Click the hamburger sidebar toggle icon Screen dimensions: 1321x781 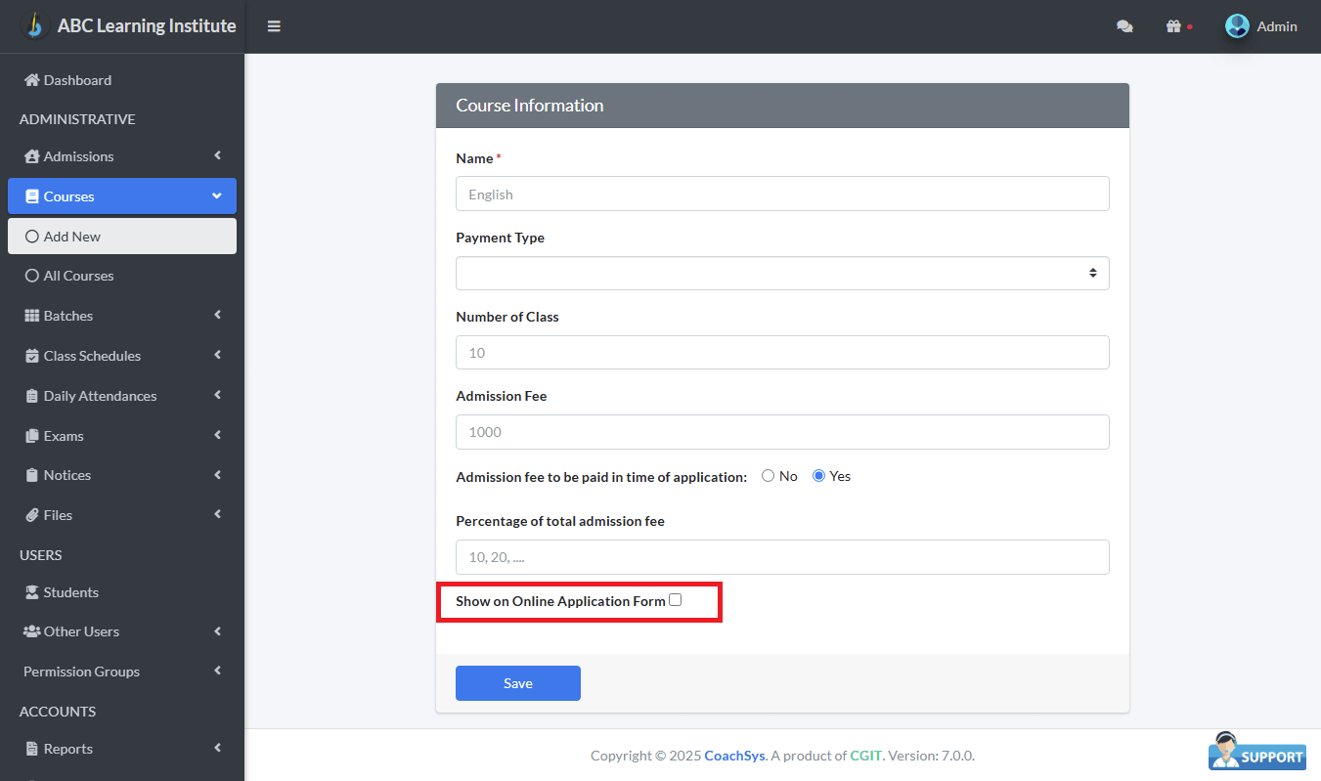pos(274,26)
